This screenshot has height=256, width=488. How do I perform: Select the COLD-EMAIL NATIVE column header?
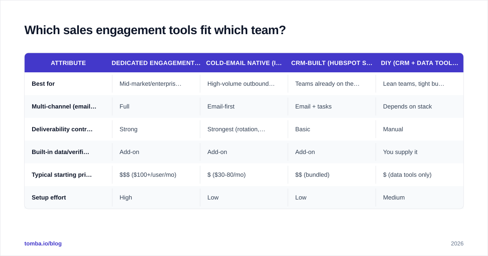point(244,63)
